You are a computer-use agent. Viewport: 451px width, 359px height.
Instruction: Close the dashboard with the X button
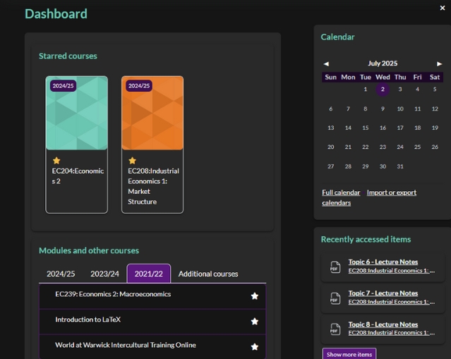tap(443, 8)
